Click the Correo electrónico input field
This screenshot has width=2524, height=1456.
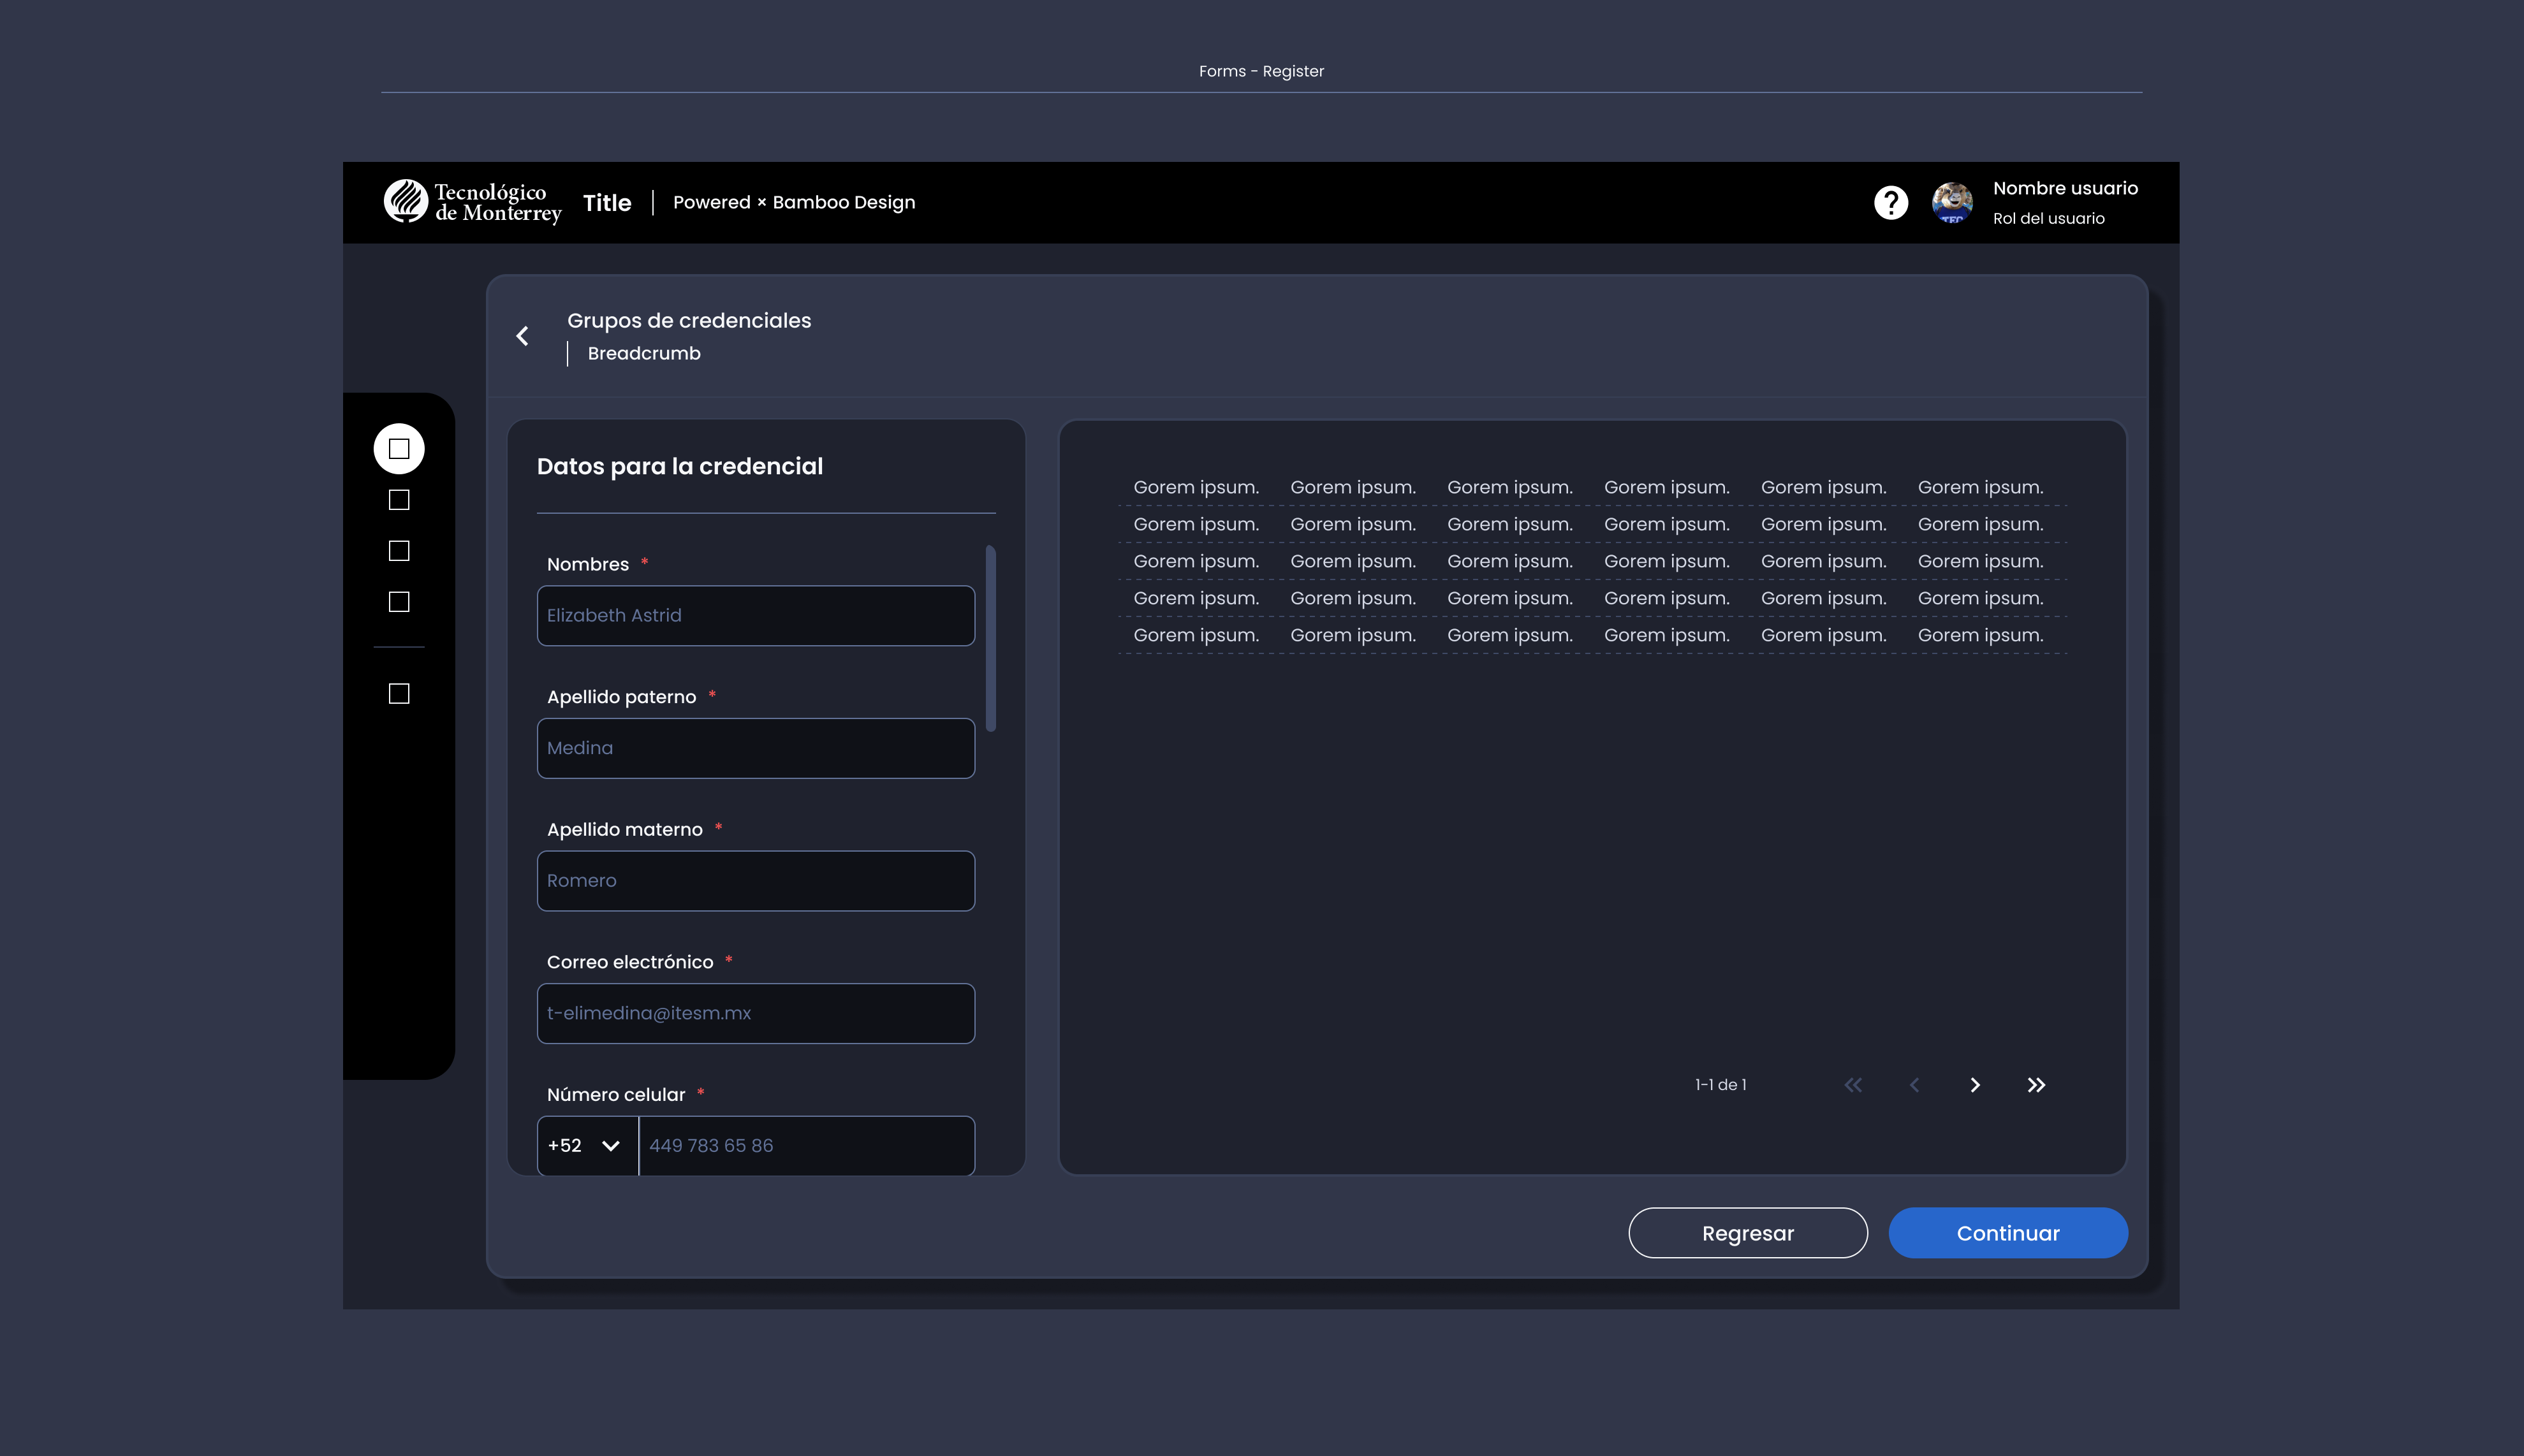click(755, 1013)
